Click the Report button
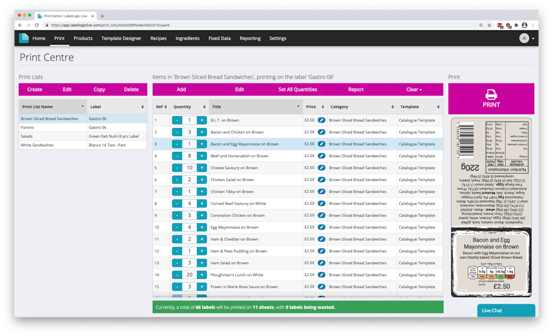This screenshot has width=553, height=336. pos(356,90)
